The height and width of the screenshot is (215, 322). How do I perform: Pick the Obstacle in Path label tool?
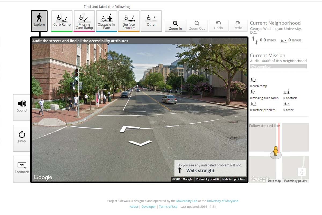click(x=107, y=21)
